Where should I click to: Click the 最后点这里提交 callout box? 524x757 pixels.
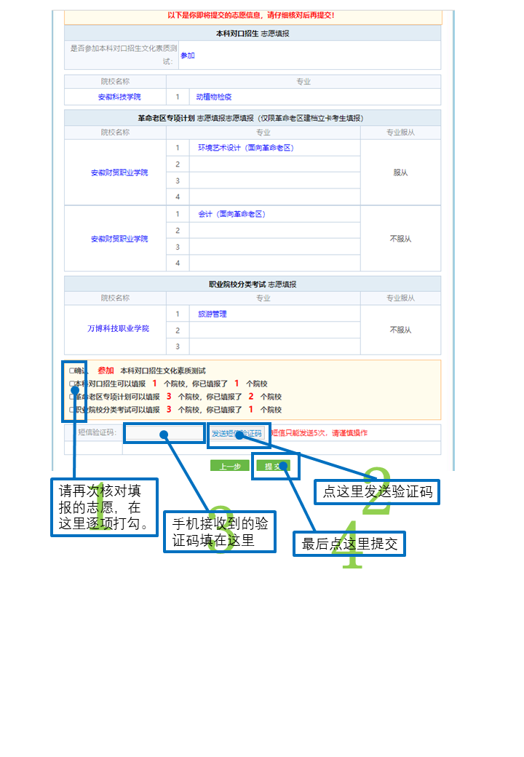[349, 543]
